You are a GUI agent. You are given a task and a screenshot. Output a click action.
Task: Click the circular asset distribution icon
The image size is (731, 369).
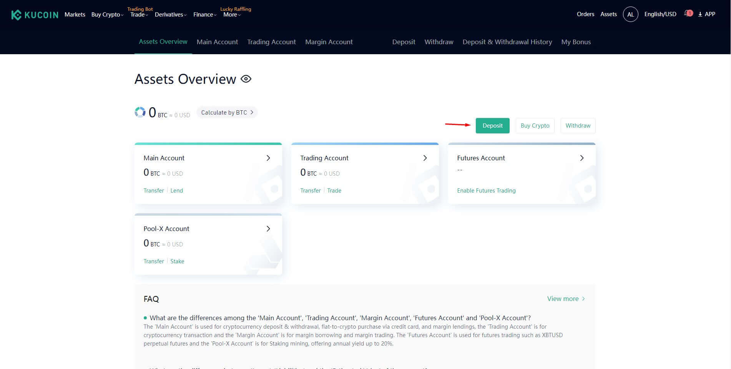click(x=140, y=112)
